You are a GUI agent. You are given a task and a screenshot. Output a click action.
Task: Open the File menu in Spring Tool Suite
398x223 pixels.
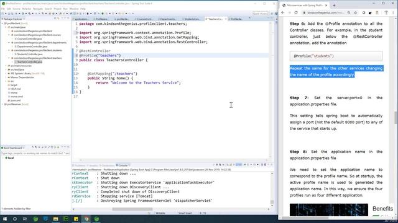click(2, 9)
